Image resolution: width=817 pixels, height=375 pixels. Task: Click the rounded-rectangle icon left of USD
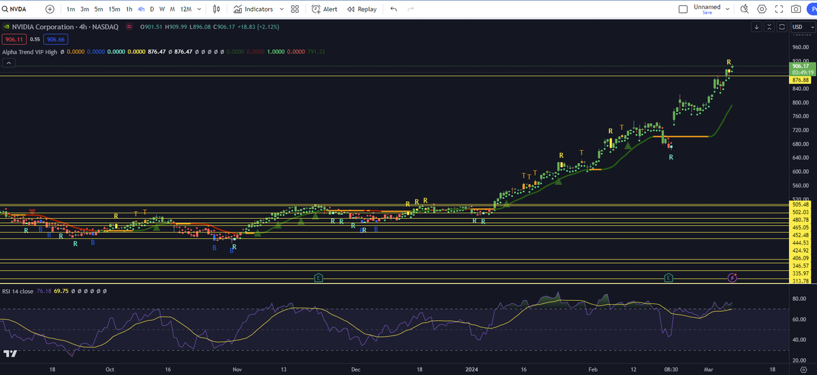point(782,27)
